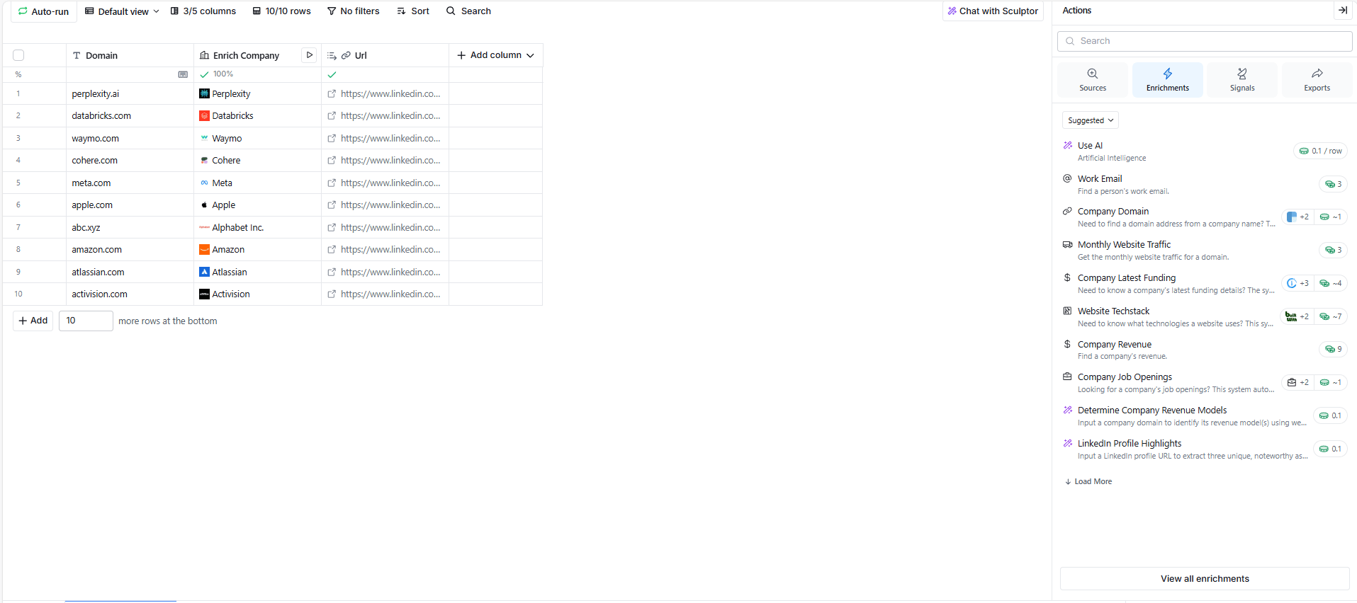Select the Company Revenue enrichment

point(1205,350)
